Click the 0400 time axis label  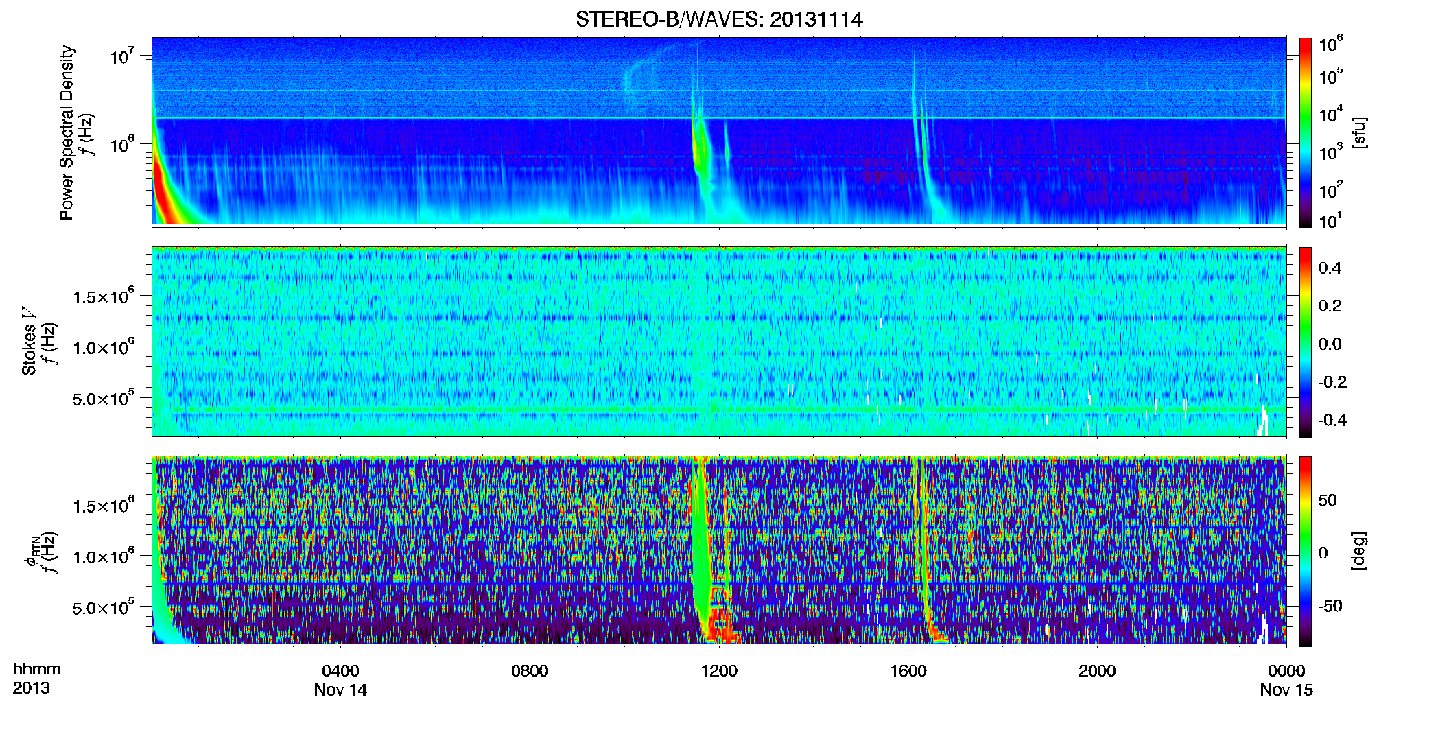tap(340, 670)
